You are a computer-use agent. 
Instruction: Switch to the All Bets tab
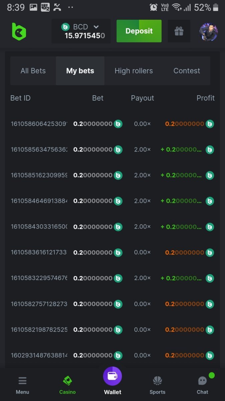(x=33, y=71)
